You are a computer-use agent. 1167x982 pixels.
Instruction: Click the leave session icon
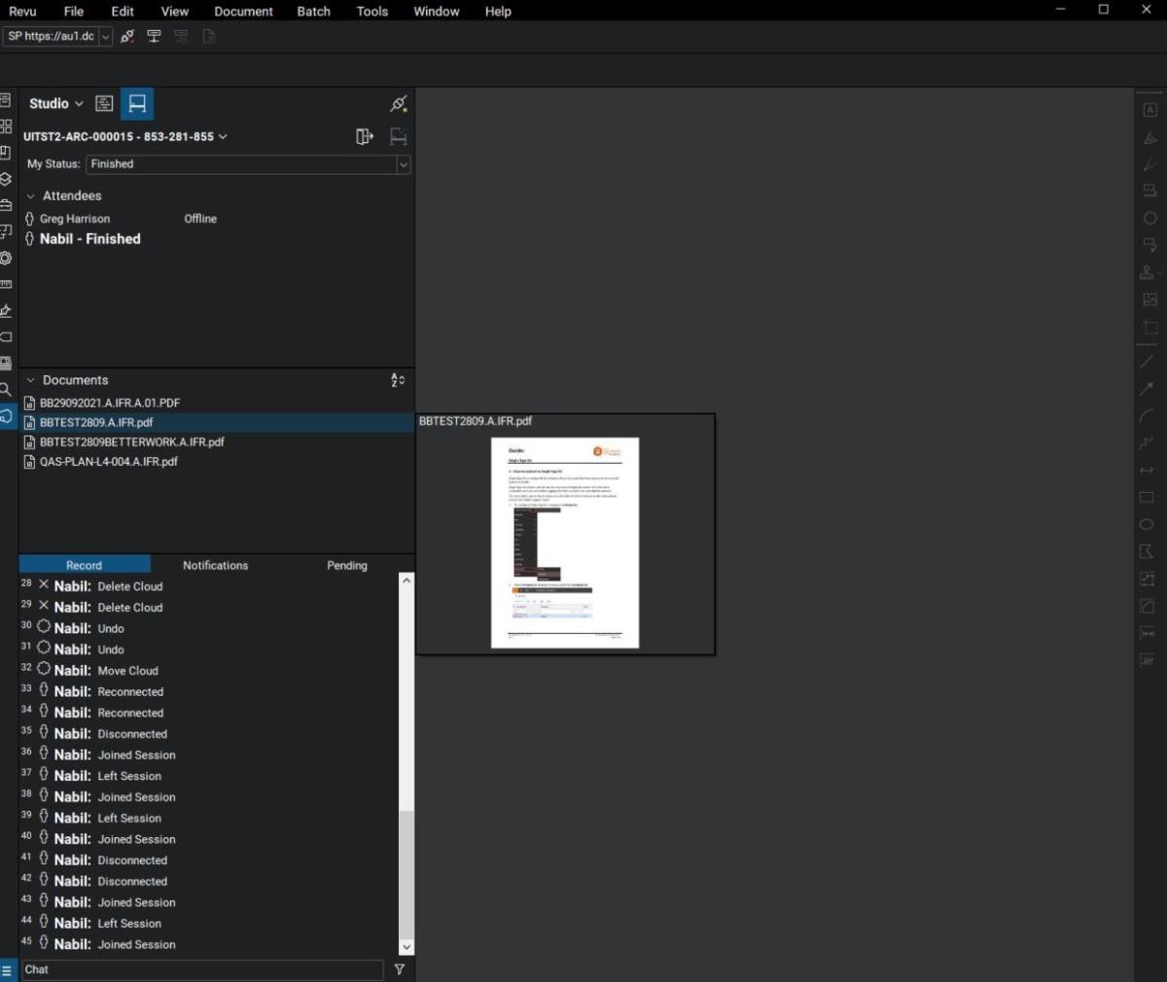coord(365,137)
